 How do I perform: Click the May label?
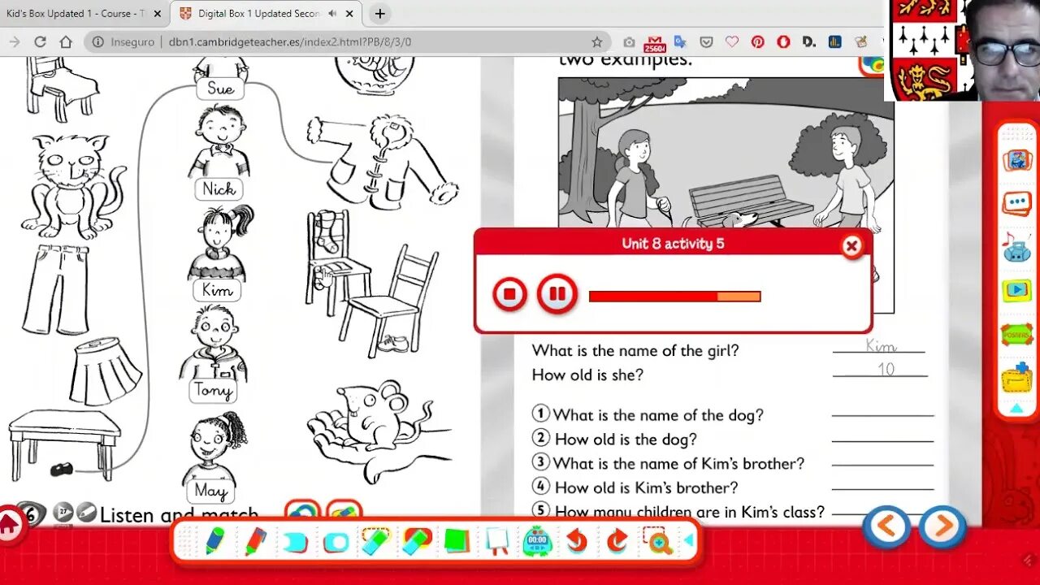coord(210,491)
